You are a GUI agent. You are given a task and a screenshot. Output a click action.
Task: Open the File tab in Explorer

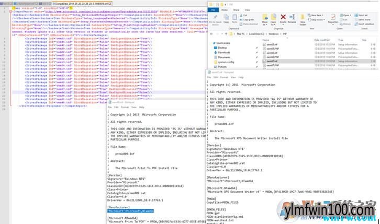[x=213, y=10]
